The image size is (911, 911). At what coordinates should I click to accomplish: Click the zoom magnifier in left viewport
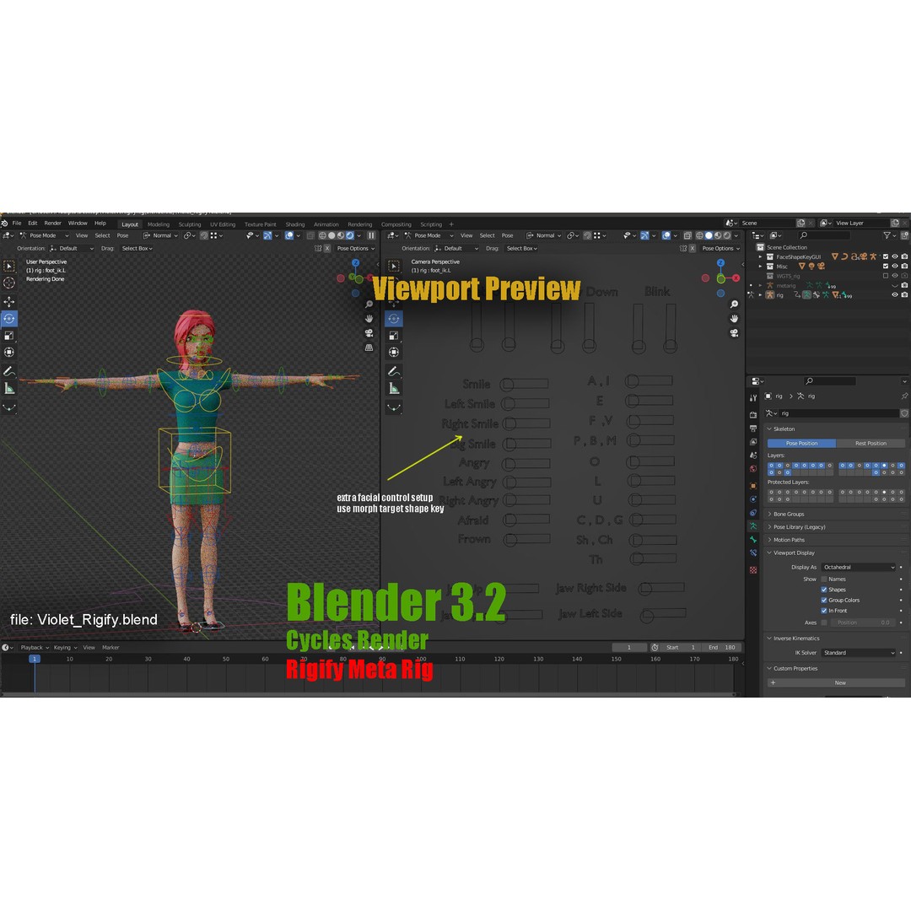tap(369, 304)
